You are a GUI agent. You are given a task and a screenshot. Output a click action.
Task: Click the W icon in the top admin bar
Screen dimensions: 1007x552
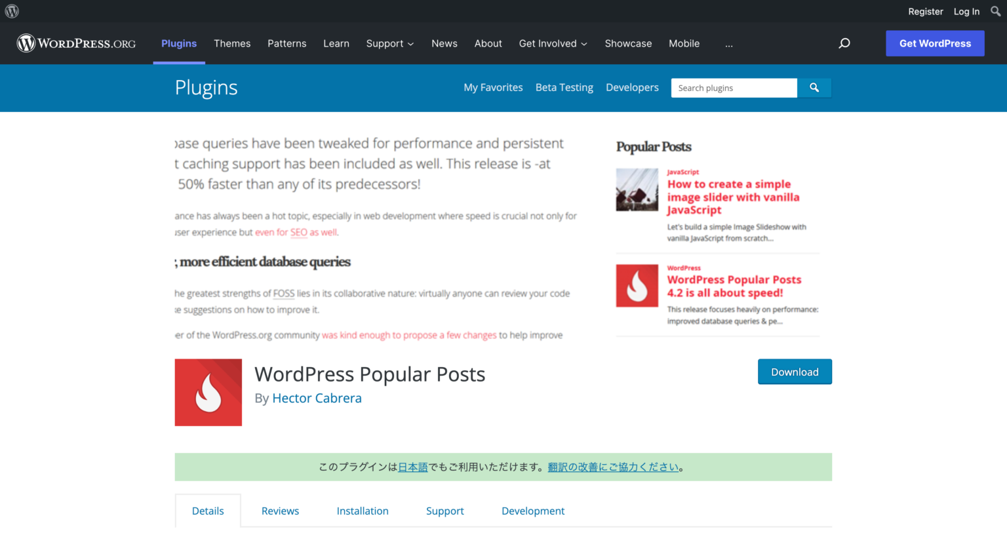11,10
